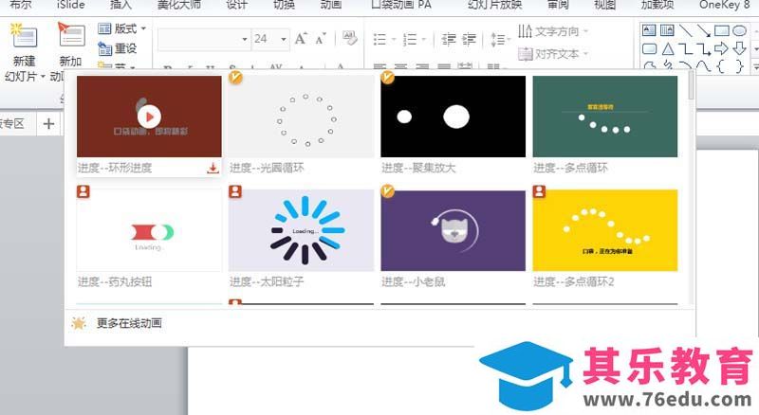Expand the numbered list dropdown arrow
The height and width of the screenshot is (415, 759).
pos(423,39)
